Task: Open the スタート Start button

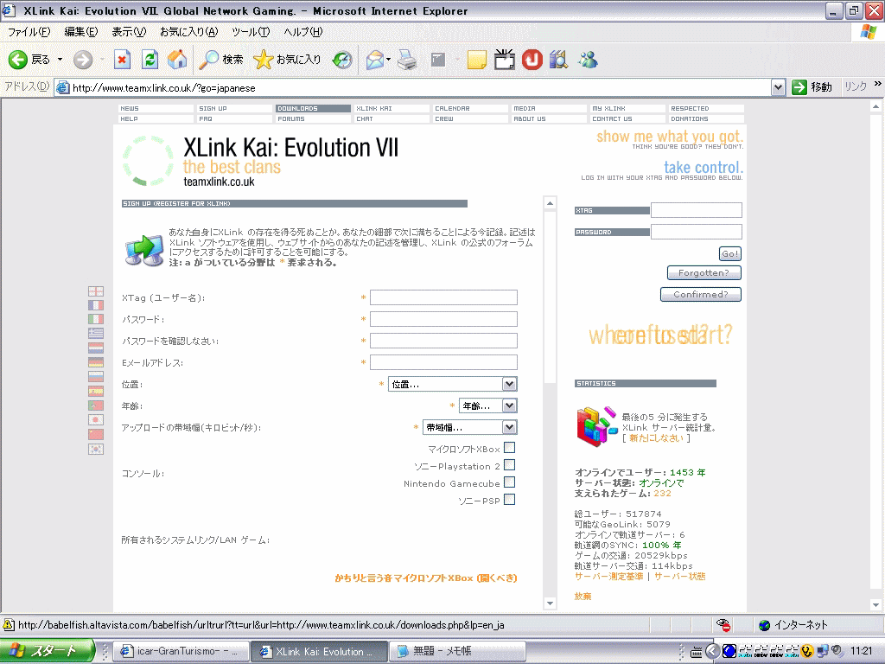Action: (x=47, y=651)
